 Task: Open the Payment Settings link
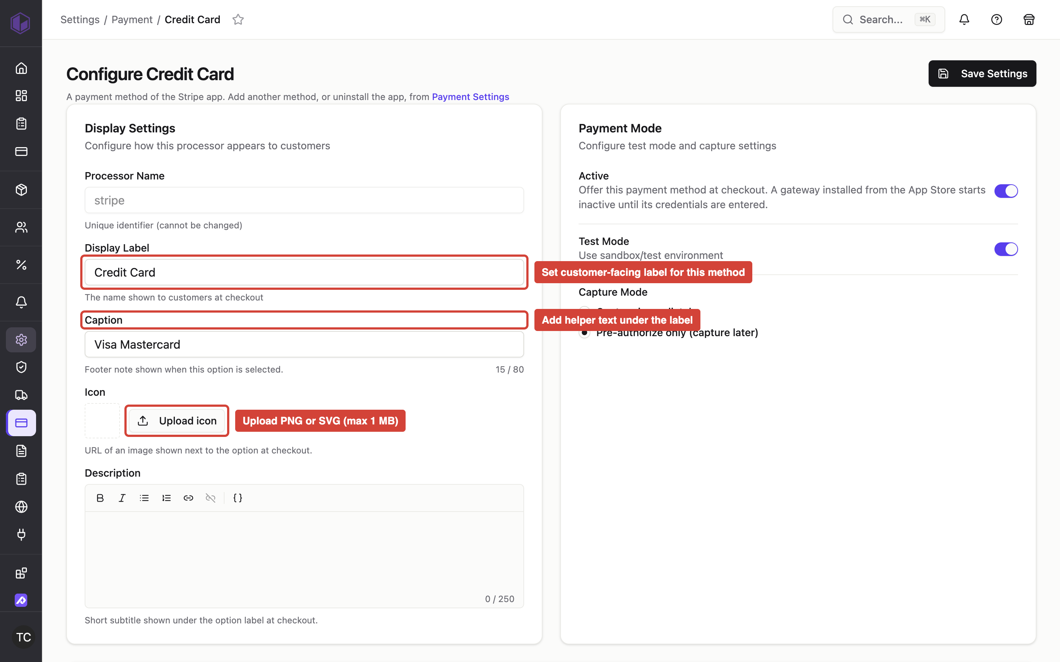(x=470, y=97)
